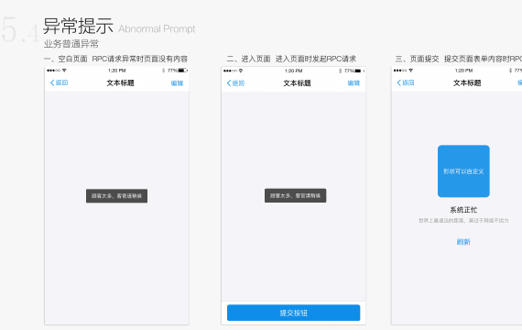This screenshot has width=522, height=330.
Task: Click battery icon in first phone status bar
Action: (x=183, y=71)
